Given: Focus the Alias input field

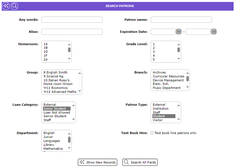Looking at the screenshot, I should tap(72, 32).
